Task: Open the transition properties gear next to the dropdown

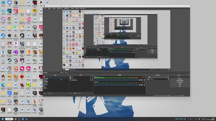Action: point(168,77)
